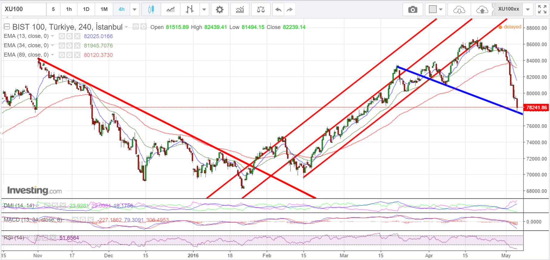Remove the EMA (89, close, 0) indicator

coord(77,55)
